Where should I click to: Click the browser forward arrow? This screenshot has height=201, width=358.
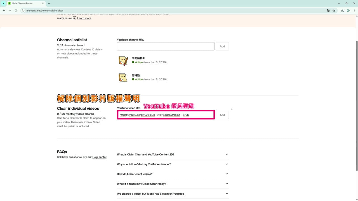(10, 11)
